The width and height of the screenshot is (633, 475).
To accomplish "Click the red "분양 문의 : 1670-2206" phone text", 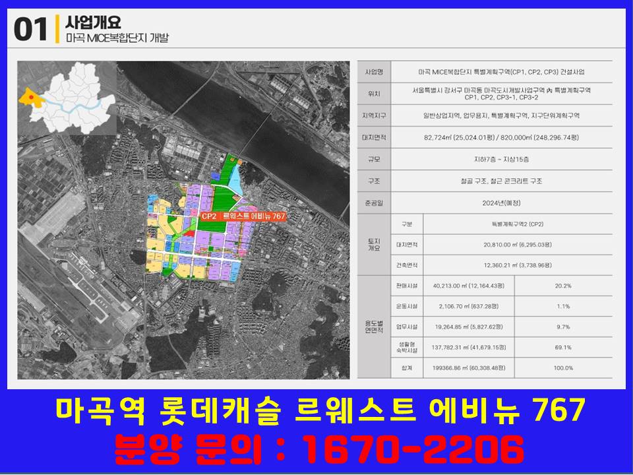I will (319, 449).
